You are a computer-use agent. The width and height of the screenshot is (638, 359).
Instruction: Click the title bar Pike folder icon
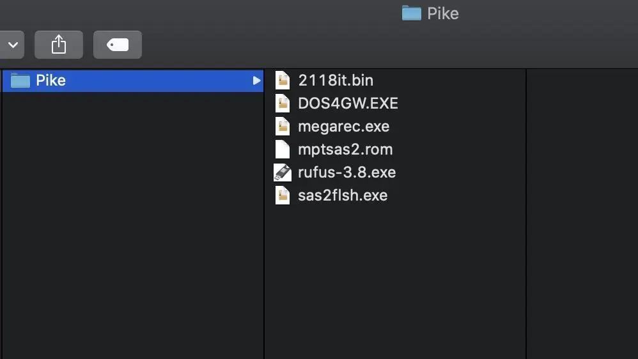[x=411, y=13]
